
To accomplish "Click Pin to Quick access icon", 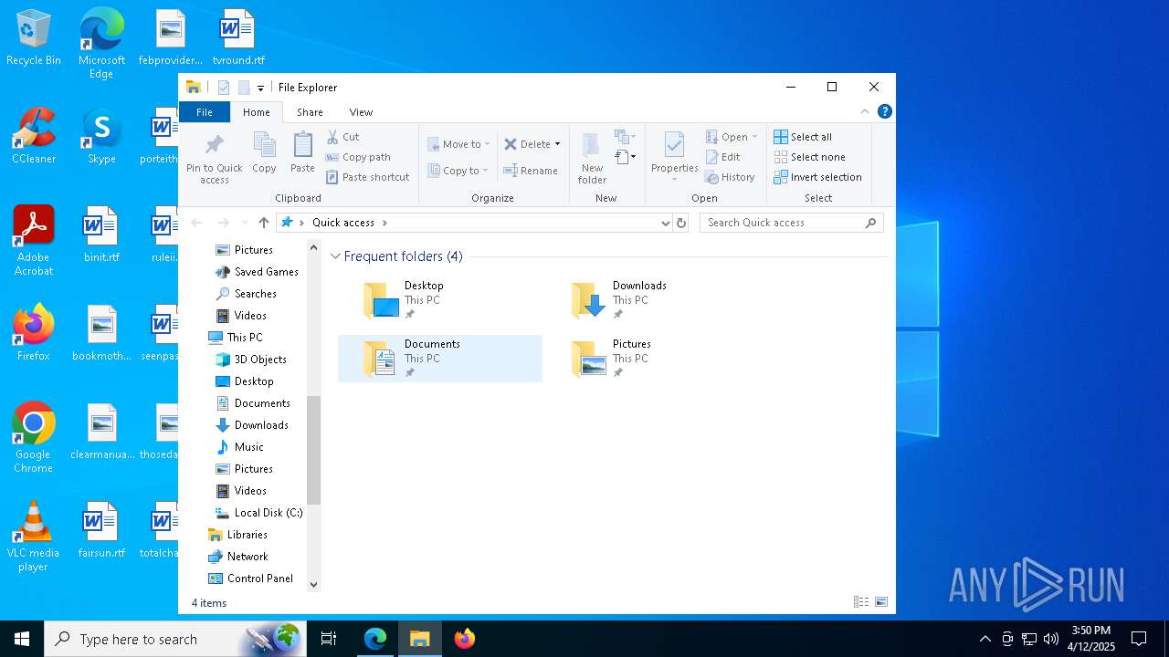I will pos(215,157).
